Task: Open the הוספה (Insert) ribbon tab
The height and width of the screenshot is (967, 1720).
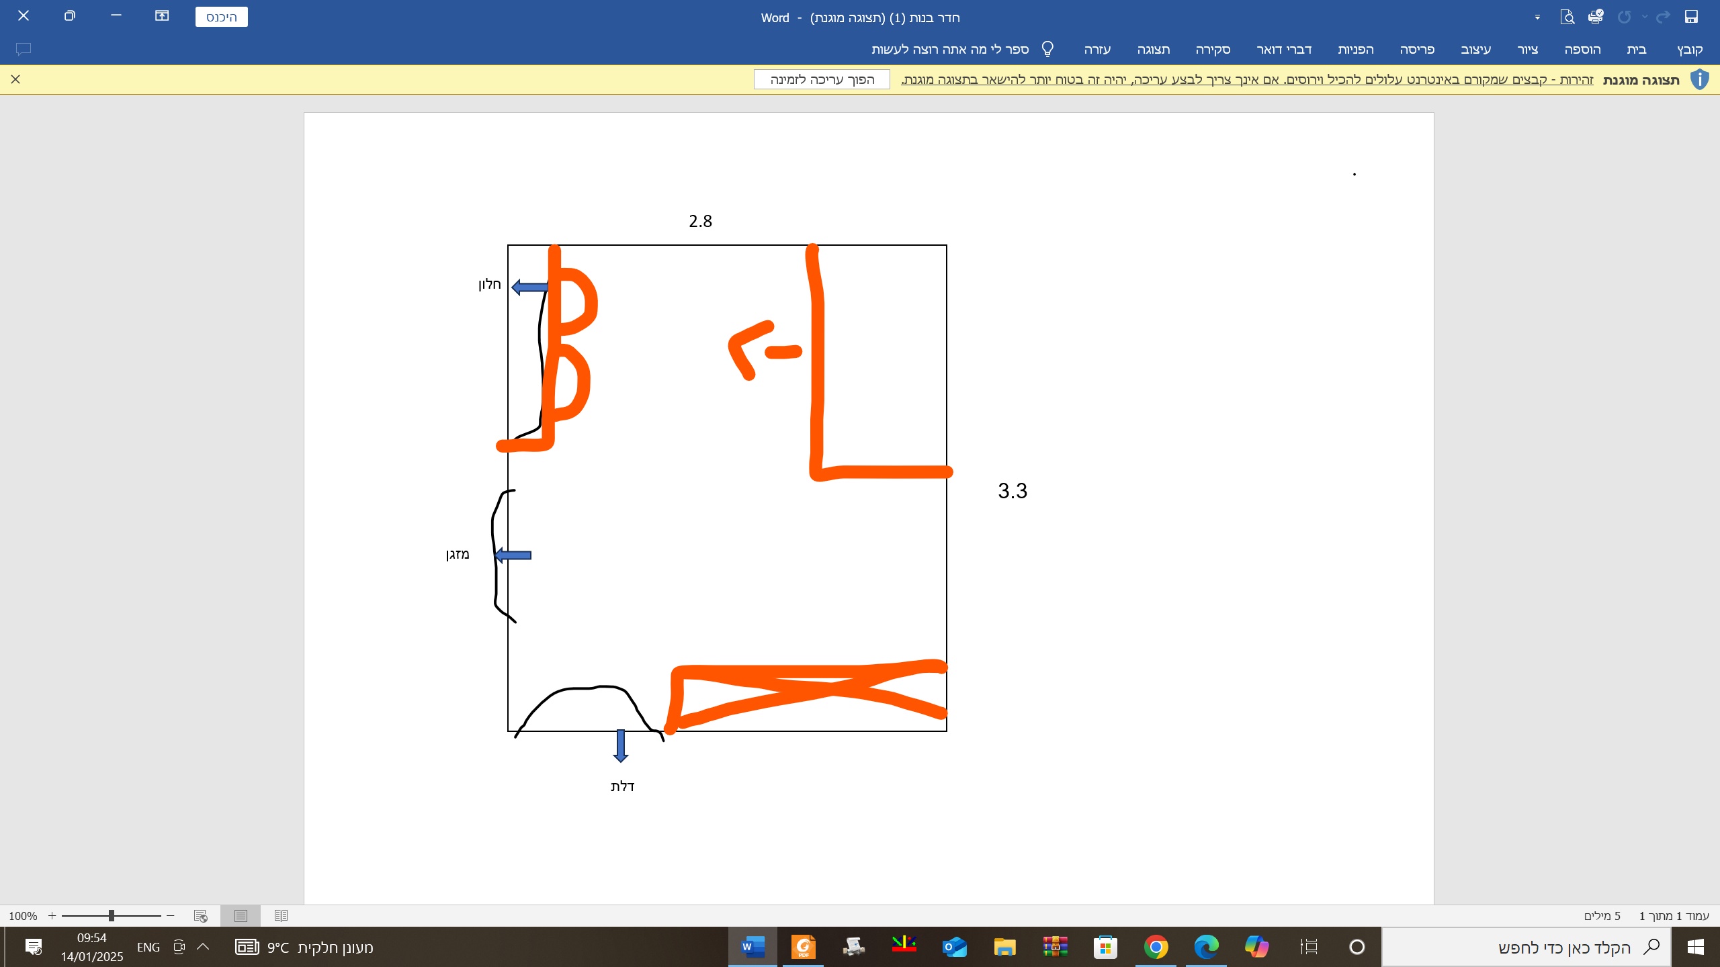Action: tap(1582, 49)
